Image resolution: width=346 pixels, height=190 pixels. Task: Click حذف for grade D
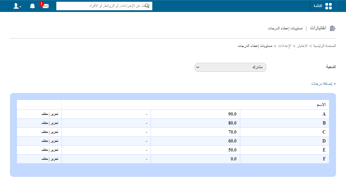point(45,141)
